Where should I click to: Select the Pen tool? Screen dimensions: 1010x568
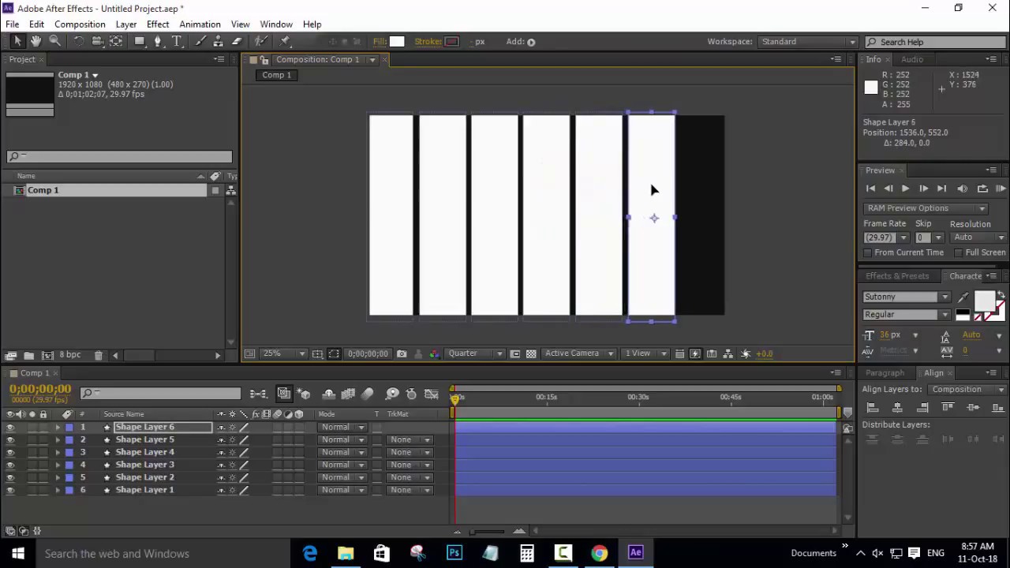pyautogui.click(x=158, y=42)
